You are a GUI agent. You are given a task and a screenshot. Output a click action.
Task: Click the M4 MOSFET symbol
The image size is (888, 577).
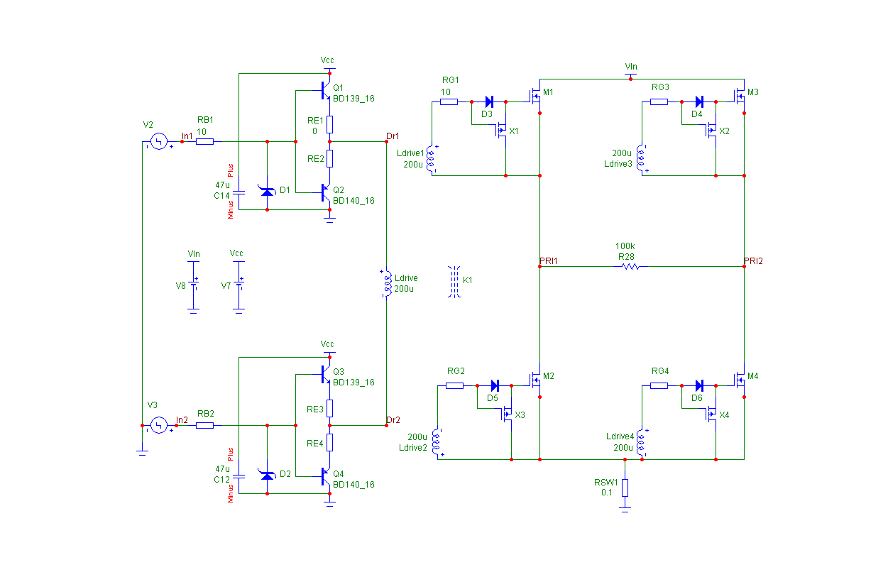(x=738, y=380)
